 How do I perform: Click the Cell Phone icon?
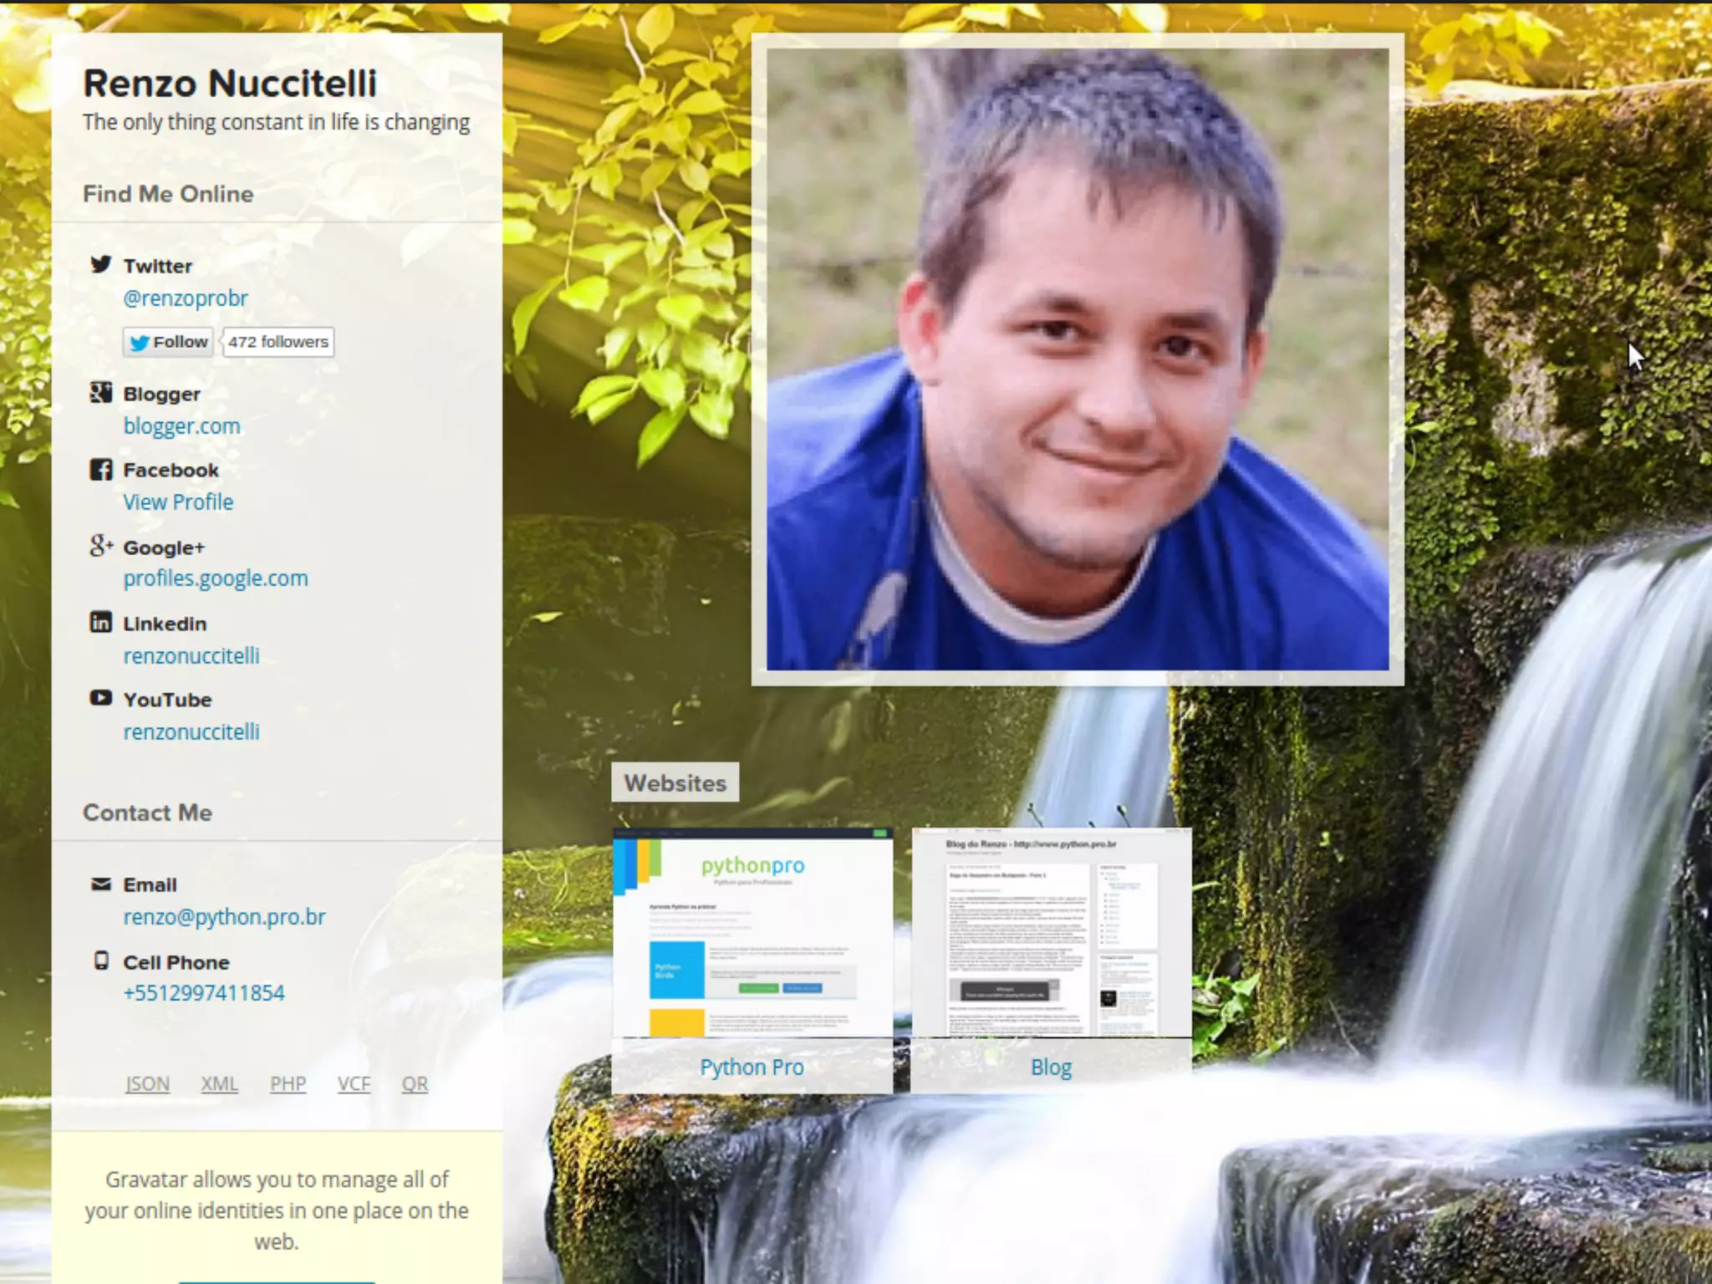pyautogui.click(x=101, y=960)
